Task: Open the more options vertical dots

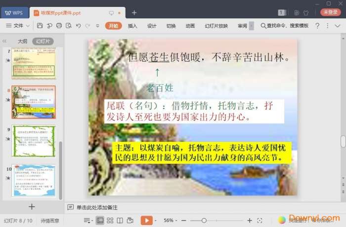Action: pos(327,26)
